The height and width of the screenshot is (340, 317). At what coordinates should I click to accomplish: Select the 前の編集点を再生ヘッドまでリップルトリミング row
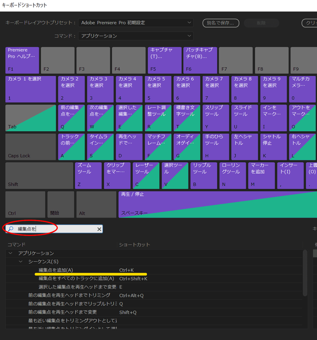[154, 304]
